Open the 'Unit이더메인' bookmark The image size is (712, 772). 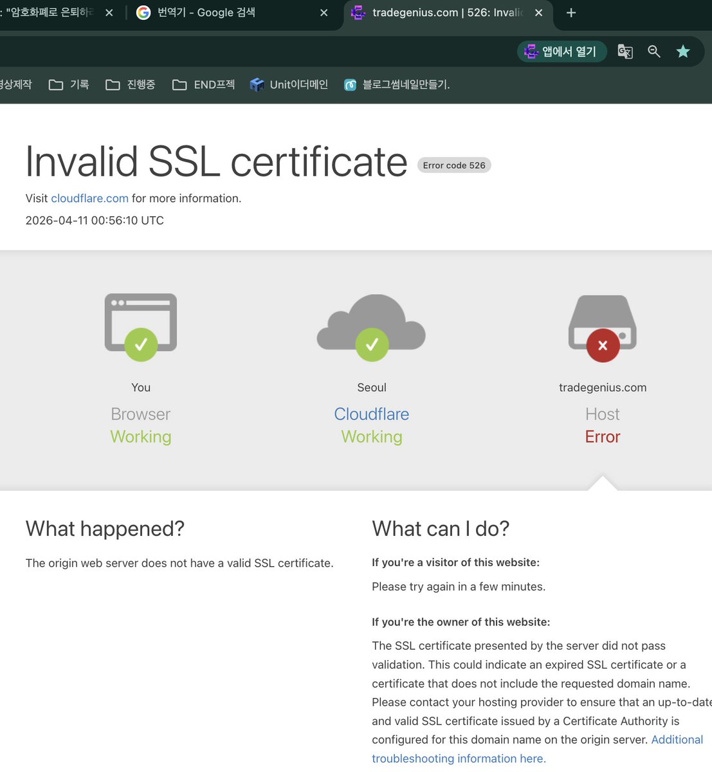(x=289, y=85)
